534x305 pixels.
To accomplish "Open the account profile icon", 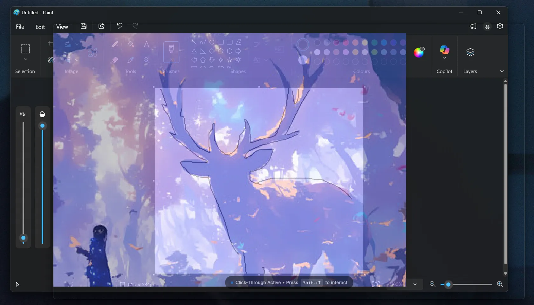I will pos(487,27).
